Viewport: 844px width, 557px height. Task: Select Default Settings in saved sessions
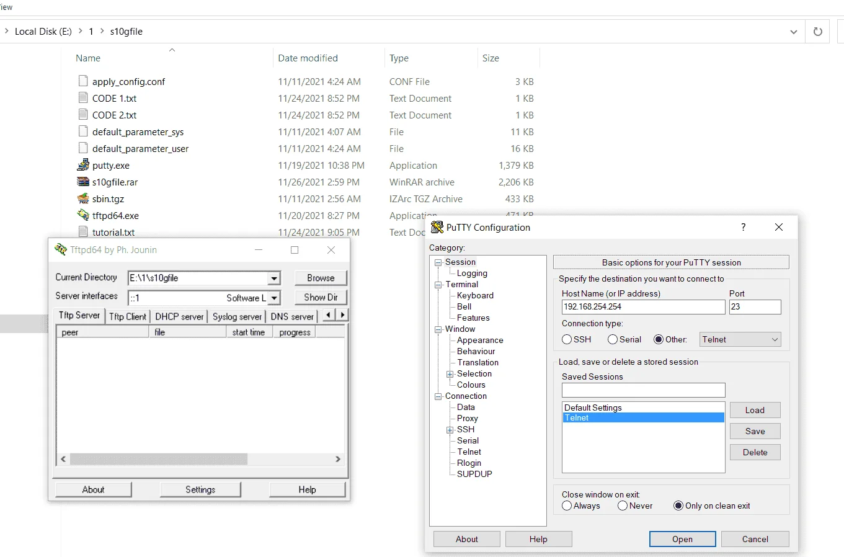[x=643, y=408]
